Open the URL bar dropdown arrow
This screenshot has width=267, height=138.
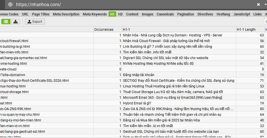point(265,5)
